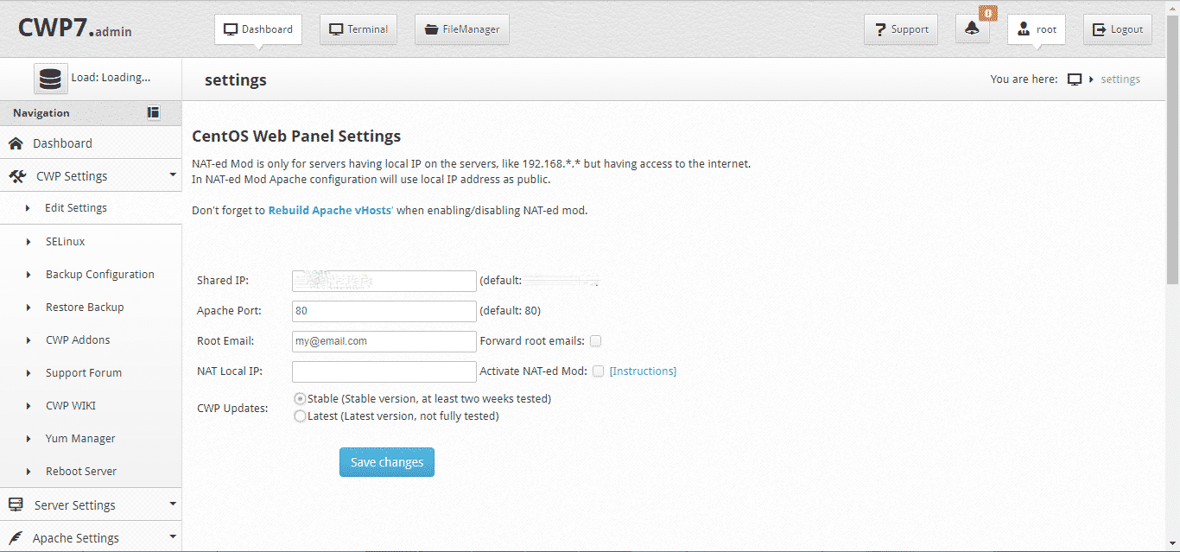Click the Load: Loading... status text
The height and width of the screenshot is (552, 1180).
111,78
